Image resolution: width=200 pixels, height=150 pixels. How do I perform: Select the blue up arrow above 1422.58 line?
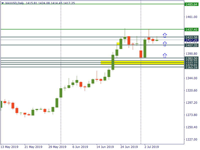(x=165, y=35)
